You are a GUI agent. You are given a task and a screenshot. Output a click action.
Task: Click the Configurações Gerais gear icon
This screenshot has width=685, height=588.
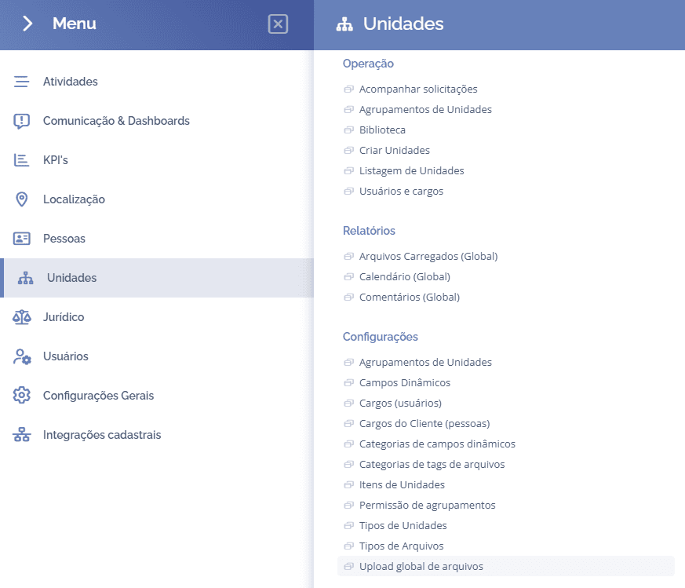coord(21,396)
